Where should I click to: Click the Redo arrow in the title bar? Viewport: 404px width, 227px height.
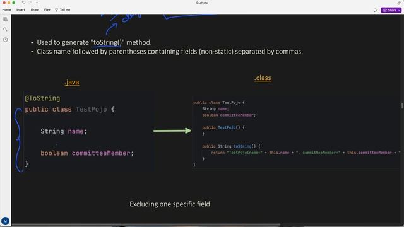pos(30,3)
